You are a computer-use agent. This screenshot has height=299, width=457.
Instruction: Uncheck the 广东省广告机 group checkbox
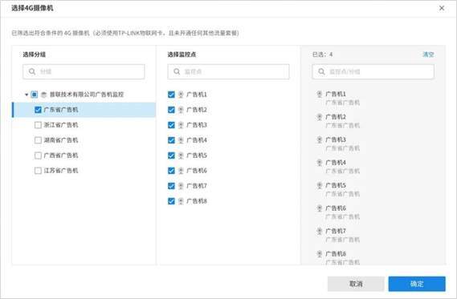pyautogui.click(x=38, y=110)
